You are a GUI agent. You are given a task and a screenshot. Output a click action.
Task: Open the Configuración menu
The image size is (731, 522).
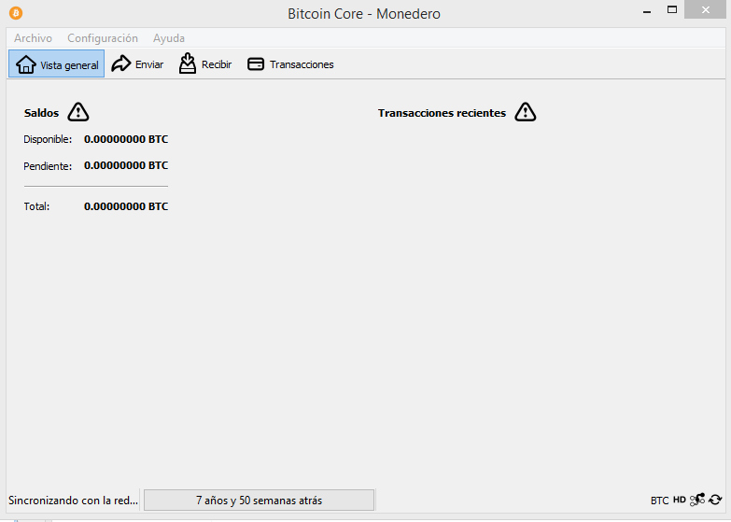[103, 38]
